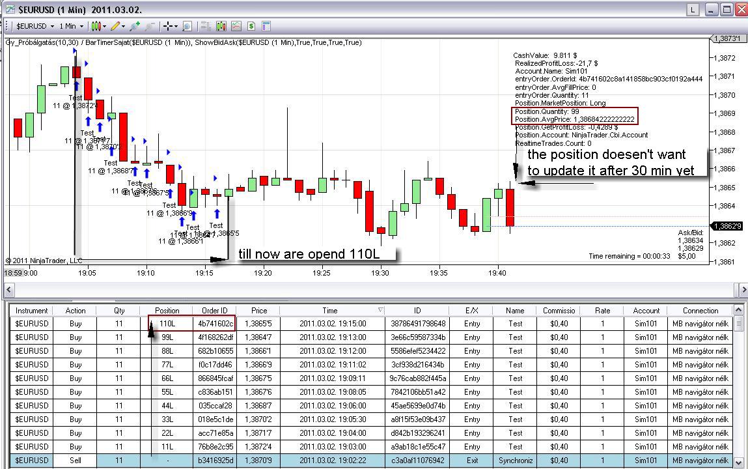
Task: Click the 1,3870 price axis label
Action: [x=725, y=95]
